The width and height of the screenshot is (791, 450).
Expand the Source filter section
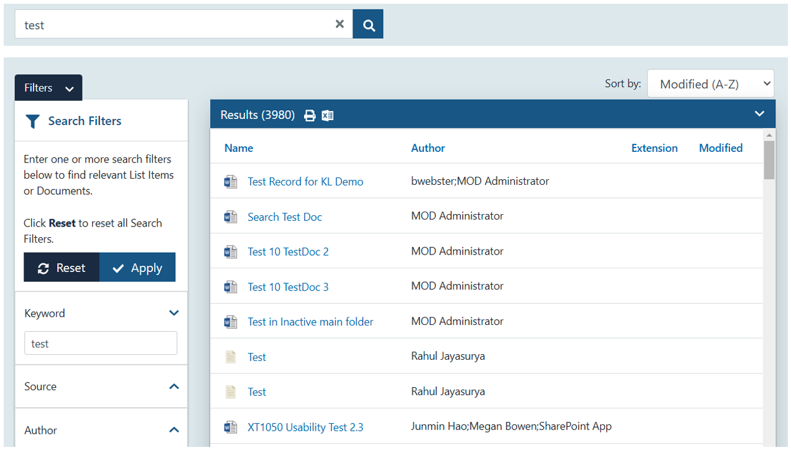[x=174, y=387]
